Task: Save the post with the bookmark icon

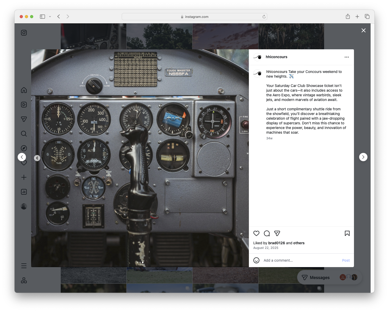Action: click(x=347, y=233)
